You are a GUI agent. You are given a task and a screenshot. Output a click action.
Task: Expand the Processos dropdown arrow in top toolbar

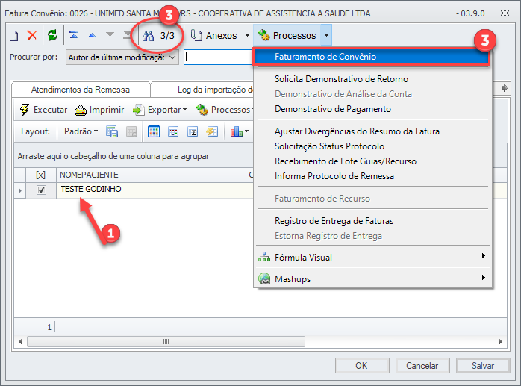tap(327, 35)
